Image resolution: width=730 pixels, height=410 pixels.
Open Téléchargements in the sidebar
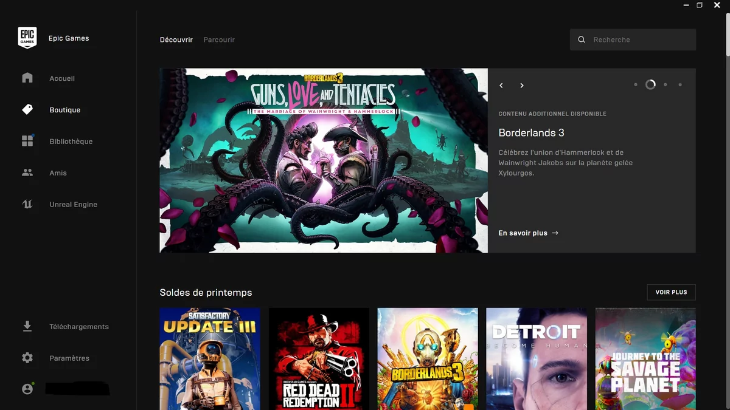point(79,327)
